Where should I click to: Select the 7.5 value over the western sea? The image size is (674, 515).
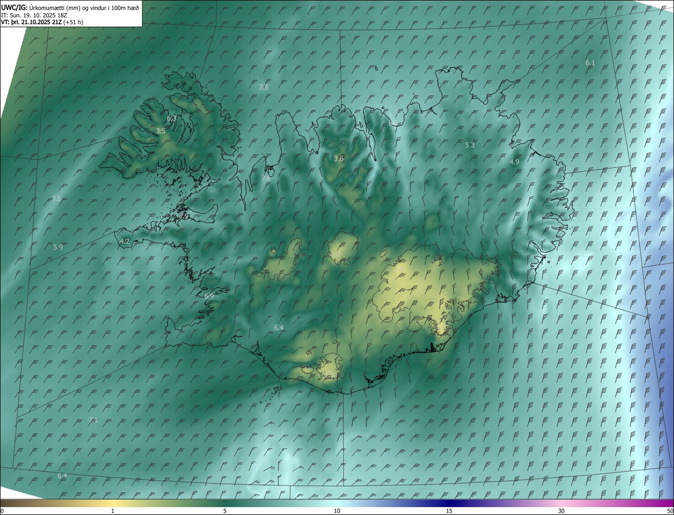56,199
